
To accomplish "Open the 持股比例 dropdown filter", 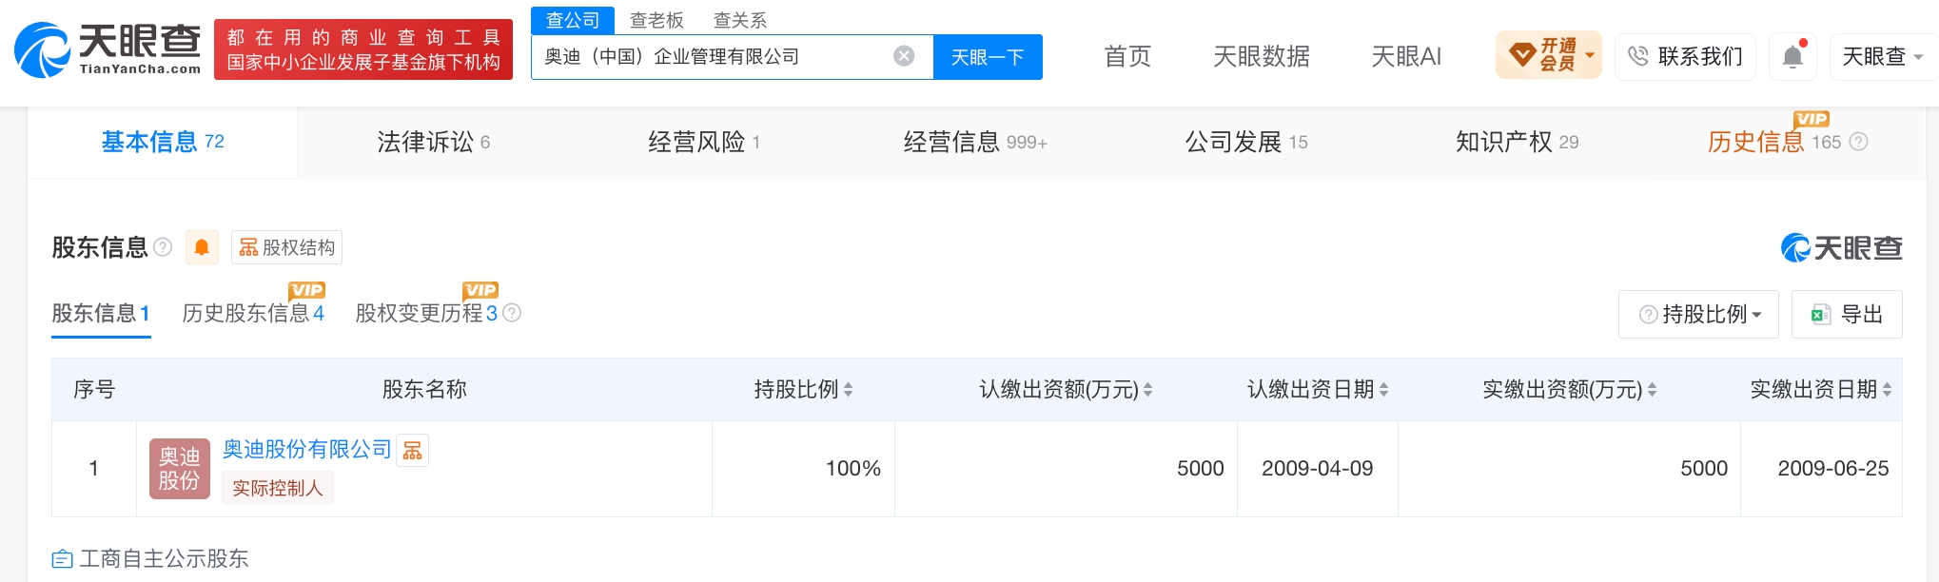I will (x=1698, y=314).
